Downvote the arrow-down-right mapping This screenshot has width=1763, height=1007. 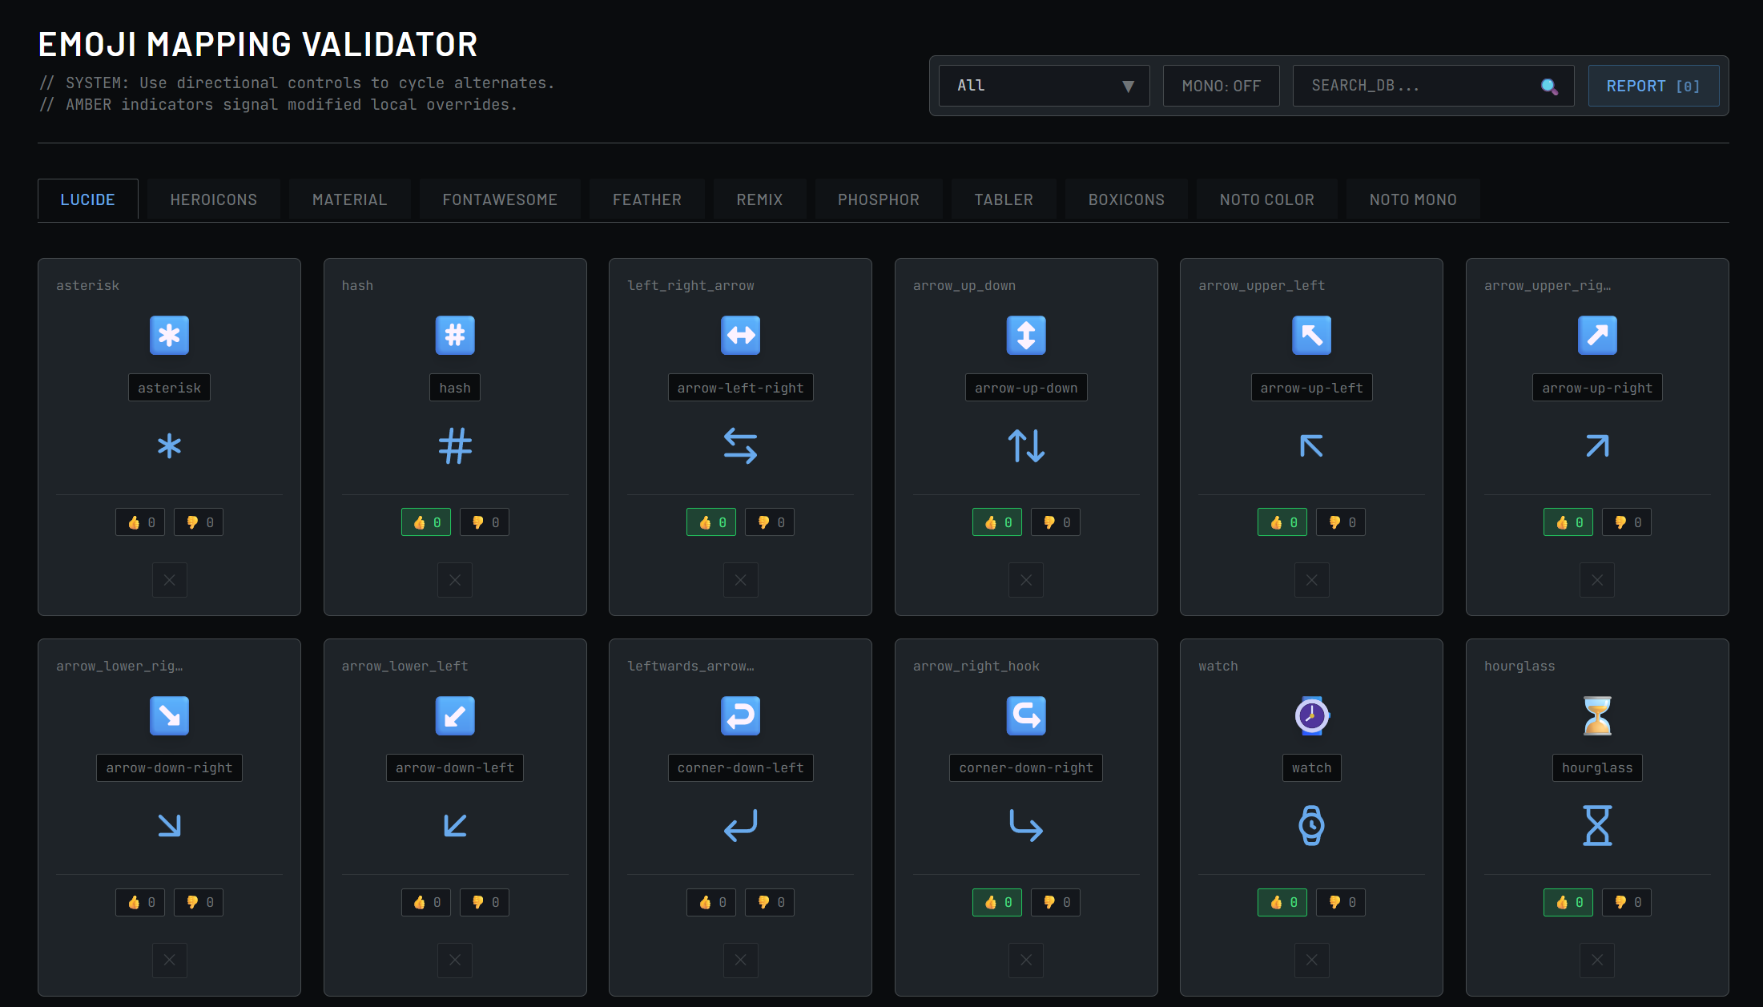[x=198, y=902]
